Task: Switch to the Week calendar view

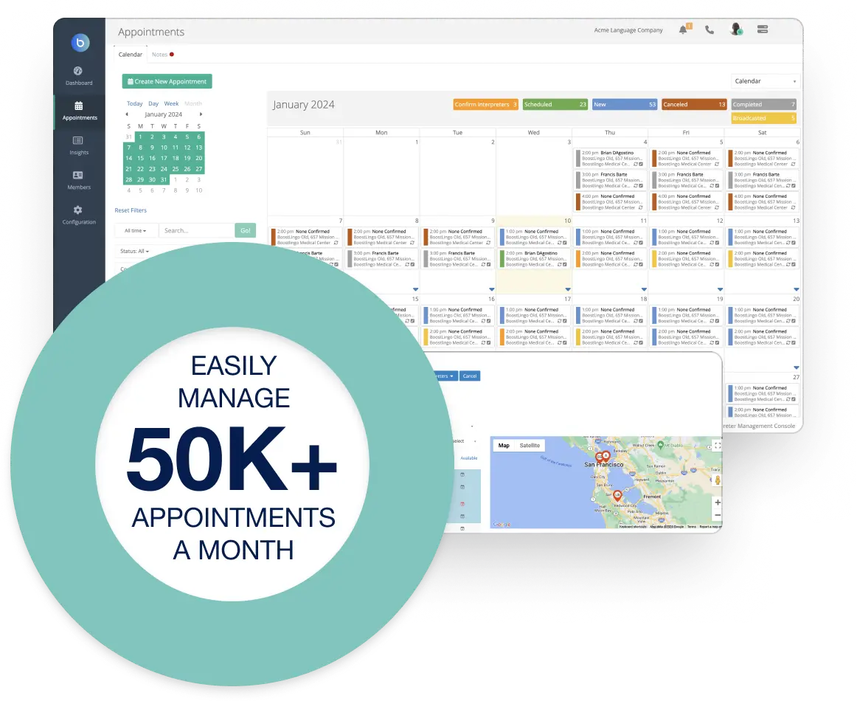Action: pyautogui.click(x=171, y=103)
